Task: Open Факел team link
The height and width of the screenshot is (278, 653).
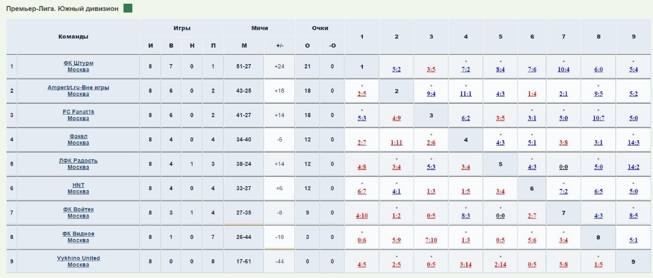Action: (x=78, y=136)
